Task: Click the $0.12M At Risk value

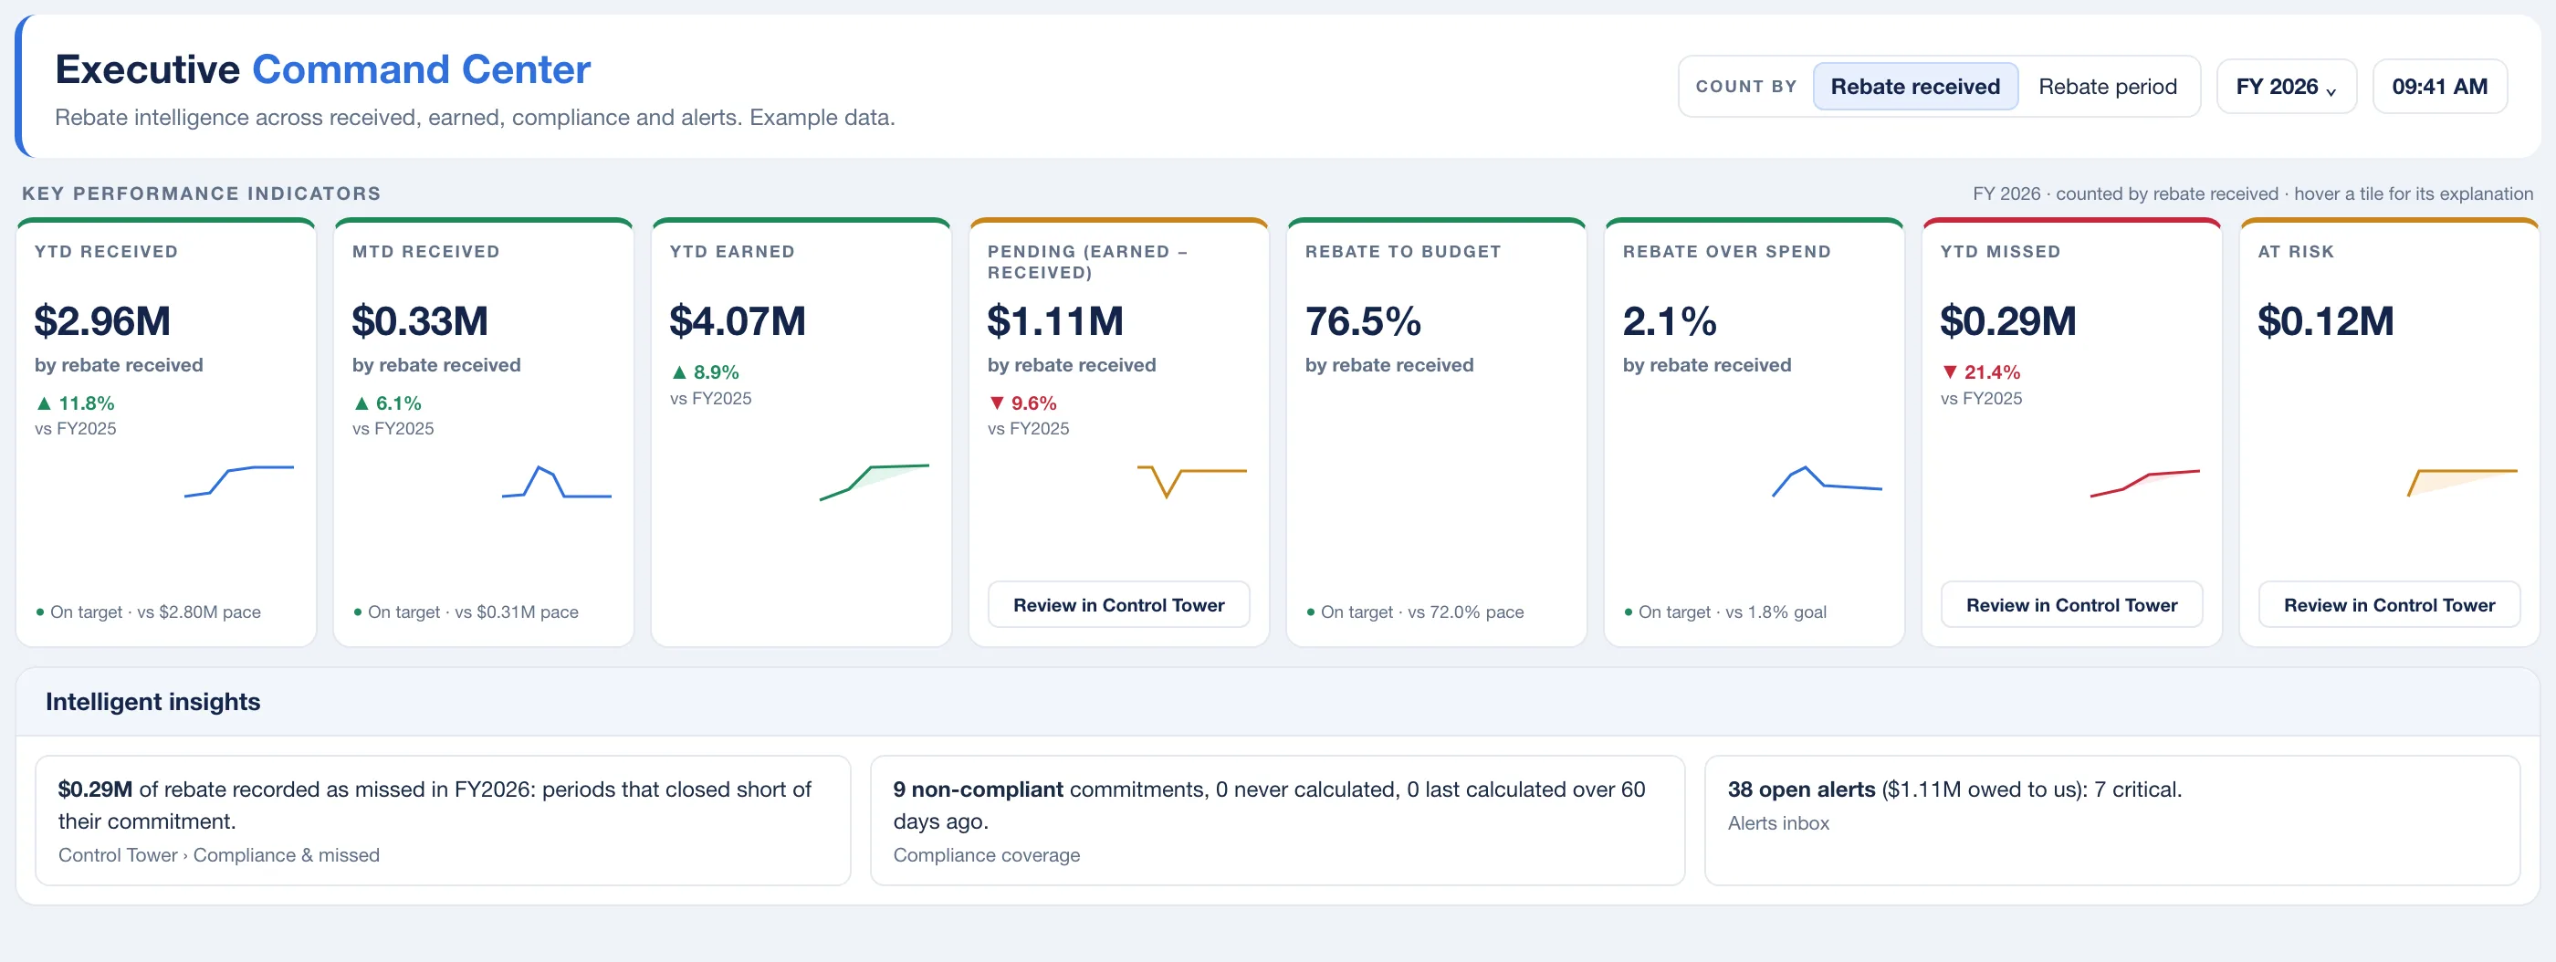Action: [2325, 321]
